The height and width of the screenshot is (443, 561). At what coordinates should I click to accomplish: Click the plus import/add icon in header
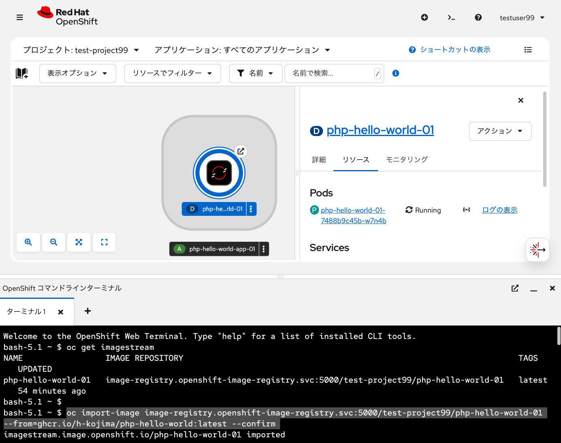424,17
